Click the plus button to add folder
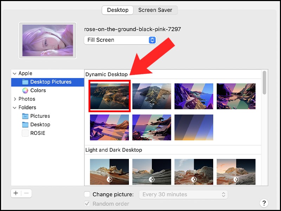This screenshot has width=281, height=211. tap(16, 193)
